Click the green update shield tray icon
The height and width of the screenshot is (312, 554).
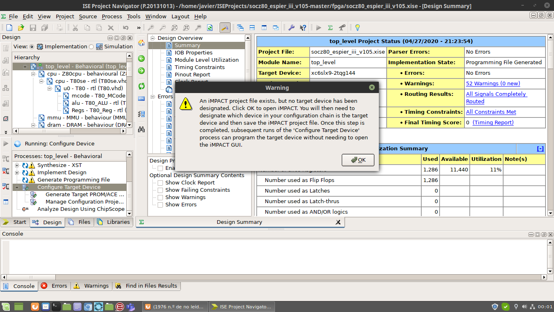pos(505,307)
